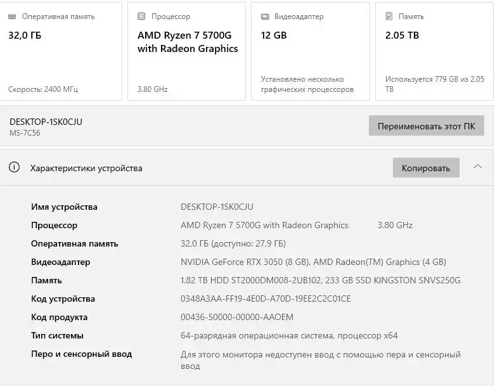
Task: Click the Код продукта label
Action: pos(60,317)
